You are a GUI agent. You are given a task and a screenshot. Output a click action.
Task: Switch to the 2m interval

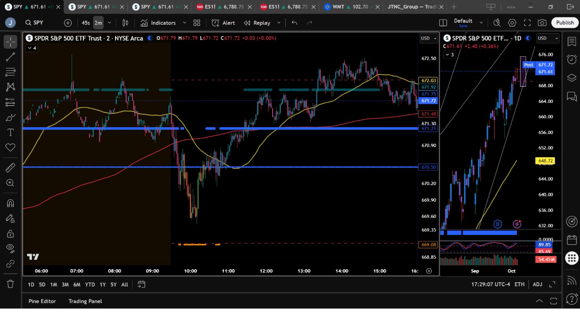point(98,23)
